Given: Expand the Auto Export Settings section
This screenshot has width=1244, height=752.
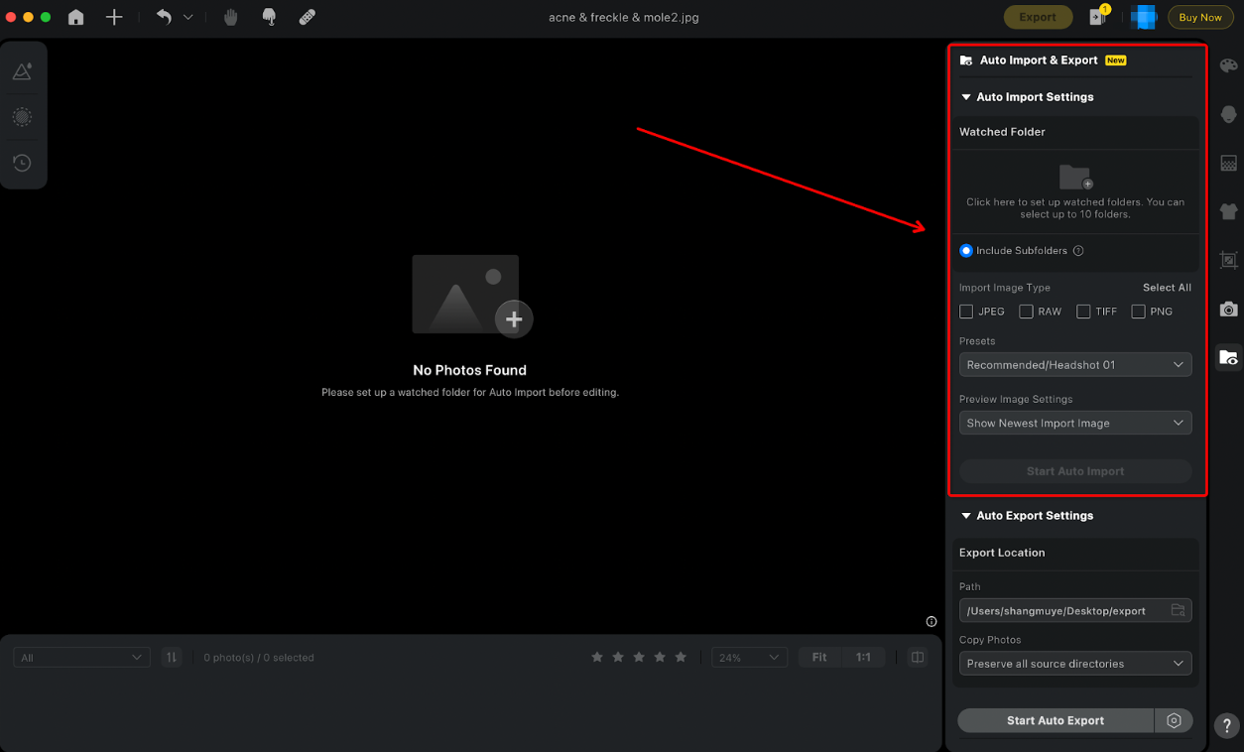Looking at the screenshot, I should pyautogui.click(x=965, y=515).
